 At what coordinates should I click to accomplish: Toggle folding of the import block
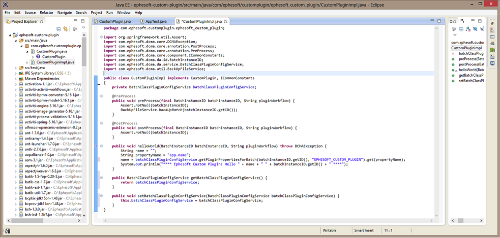tap(101, 37)
